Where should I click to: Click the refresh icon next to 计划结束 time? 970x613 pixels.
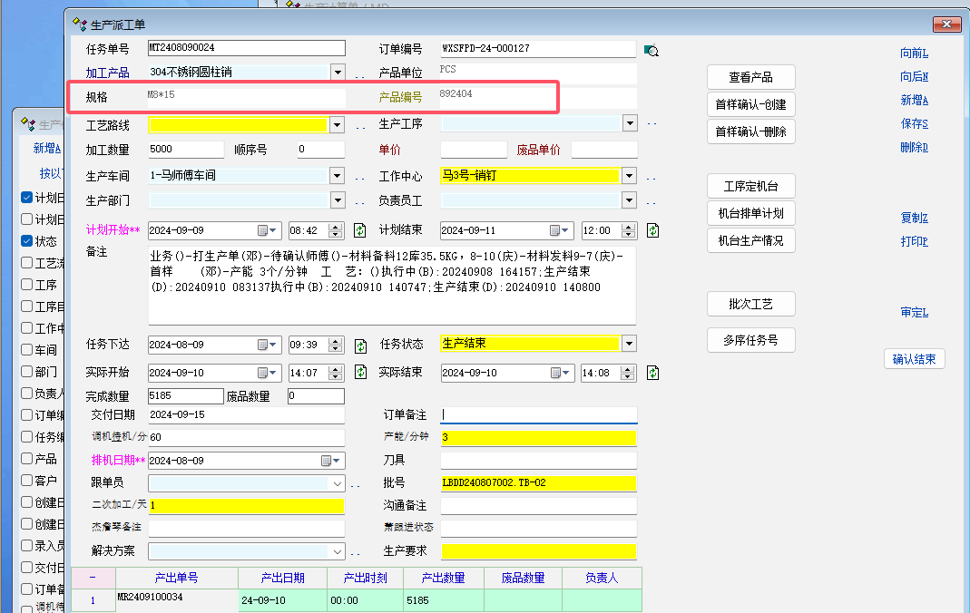point(652,230)
